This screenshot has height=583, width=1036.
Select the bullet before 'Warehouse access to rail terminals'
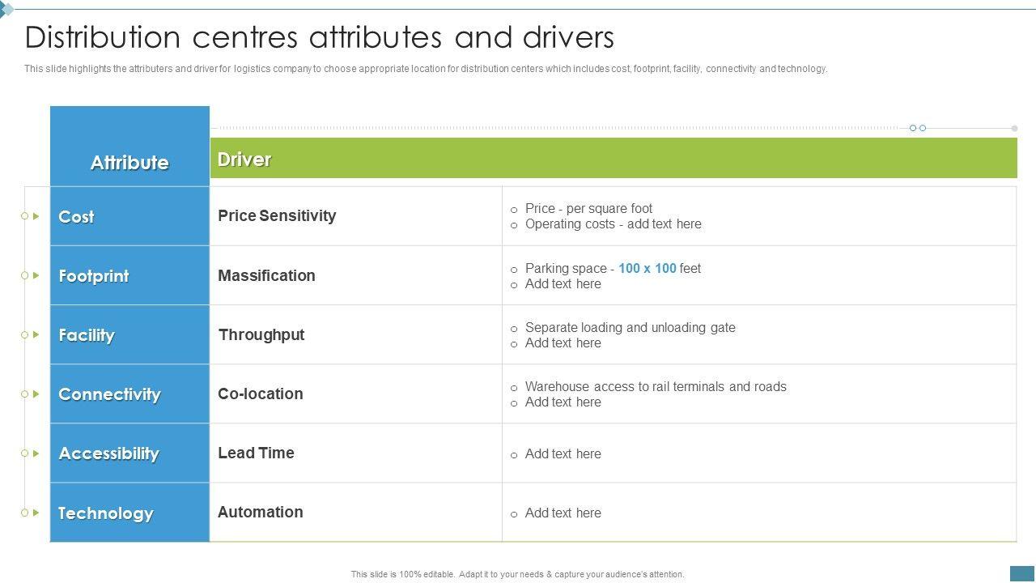(514, 388)
